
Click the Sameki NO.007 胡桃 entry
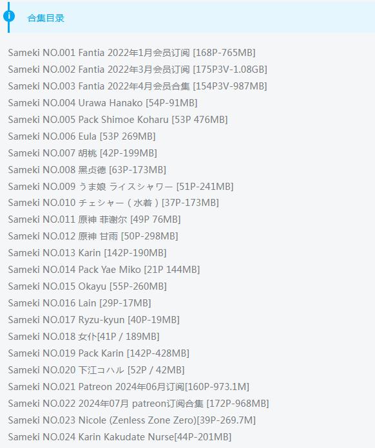pos(82,153)
